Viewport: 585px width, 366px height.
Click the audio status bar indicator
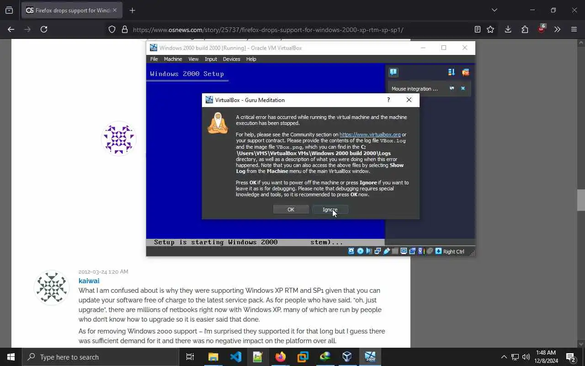click(x=369, y=251)
